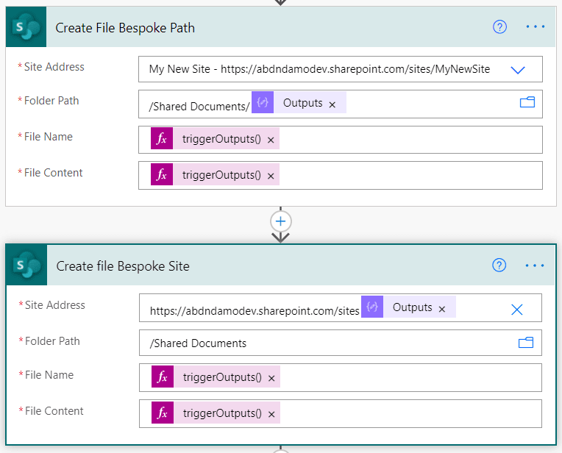This screenshot has width=562, height=453.
Task: Collapse the Create File Bespoke Path header title
Action: [x=125, y=28]
